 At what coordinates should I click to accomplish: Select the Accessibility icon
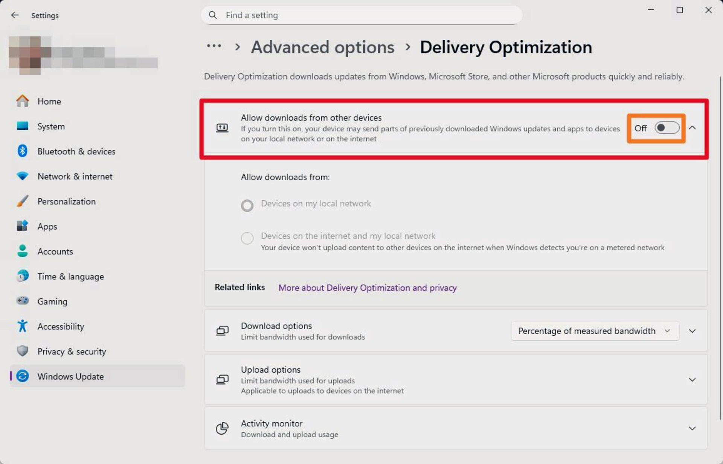point(23,326)
